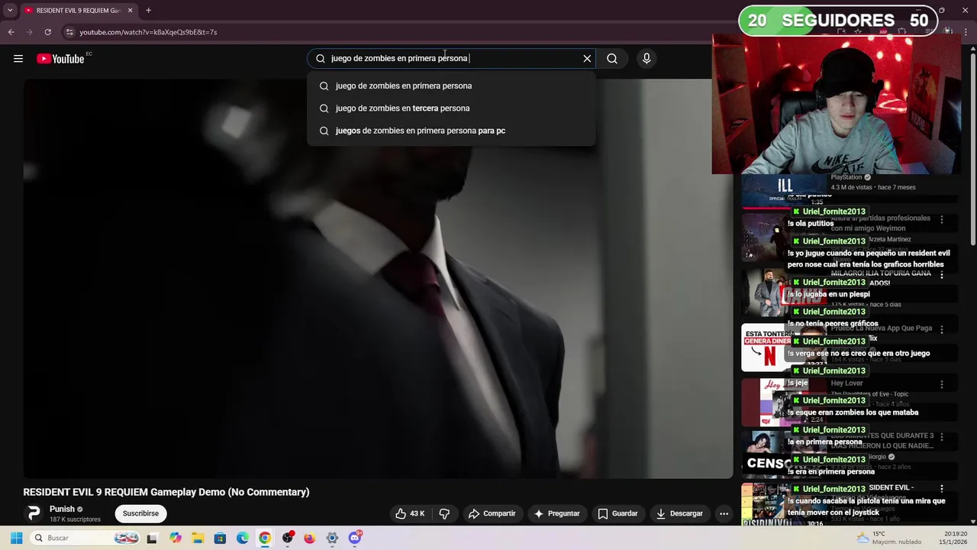This screenshot has height=550, width=977.
Task: Switch to Chrome in the taskbar
Action: 264,538
